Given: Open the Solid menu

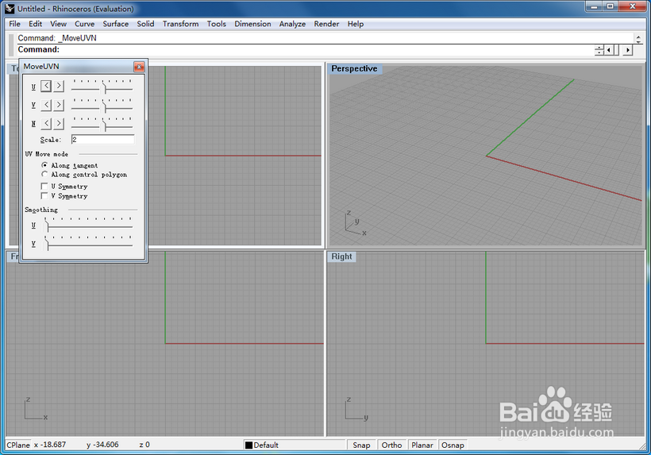Looking at the screenshot, I should click(145, 24).
